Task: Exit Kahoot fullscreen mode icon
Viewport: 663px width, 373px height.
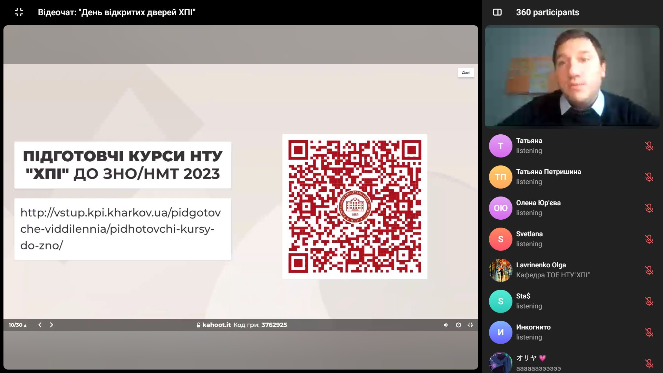Action: [x=470, y=325]
